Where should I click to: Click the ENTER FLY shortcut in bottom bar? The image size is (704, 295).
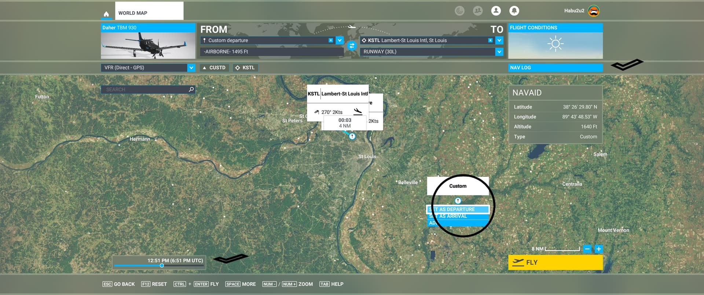[206, 284]
